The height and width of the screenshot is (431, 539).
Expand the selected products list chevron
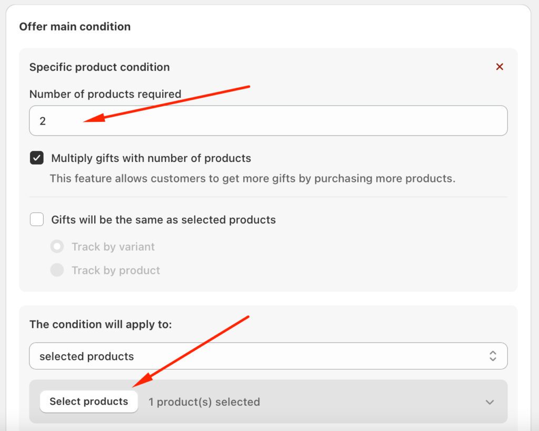pos(490,402)
